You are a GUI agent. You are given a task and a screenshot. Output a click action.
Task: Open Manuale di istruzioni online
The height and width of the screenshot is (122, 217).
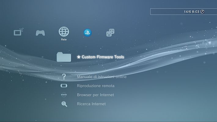click(102, 77)
